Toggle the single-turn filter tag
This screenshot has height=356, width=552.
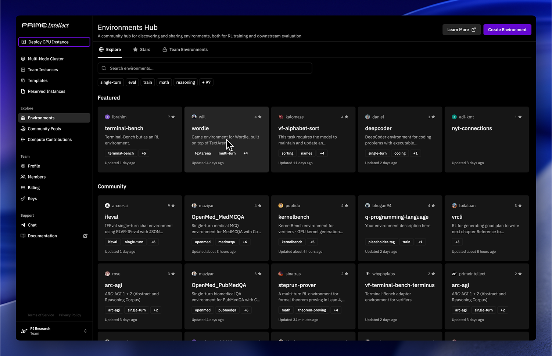[111, 82]
